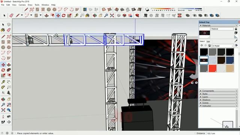This screenshot has height=135, width=240.
Task: Select the dark brown material swatch
Action: tap(221, 60)
